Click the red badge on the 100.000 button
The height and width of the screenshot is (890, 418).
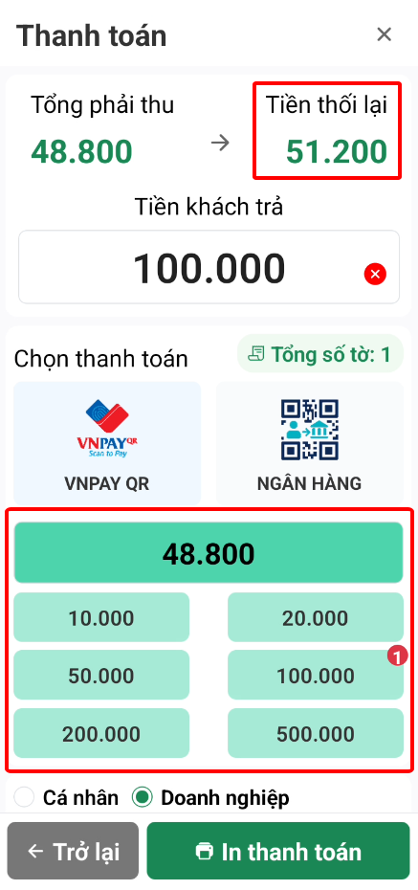(x=398, y=657)
